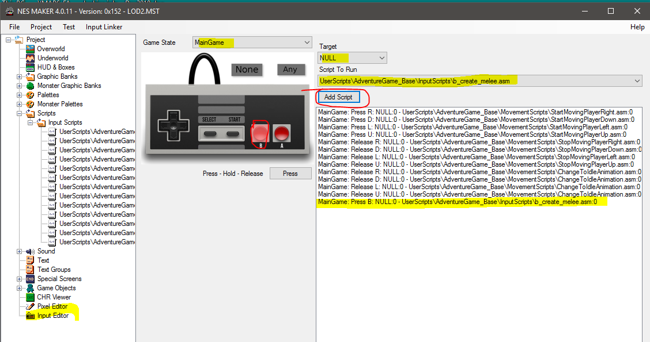This screenshot has height=342, width=650.
Task: Click the Project root icon
Action: (x=19, y=40)
